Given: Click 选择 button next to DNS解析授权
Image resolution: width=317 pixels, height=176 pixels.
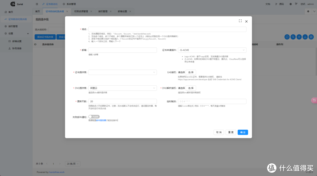Looking at the screenshot, I should [x=191, y=88].
